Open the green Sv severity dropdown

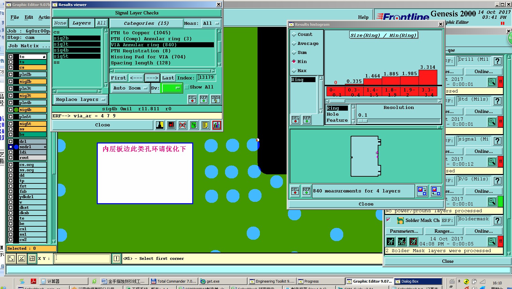pyautogui.click(x=171, y=88)
